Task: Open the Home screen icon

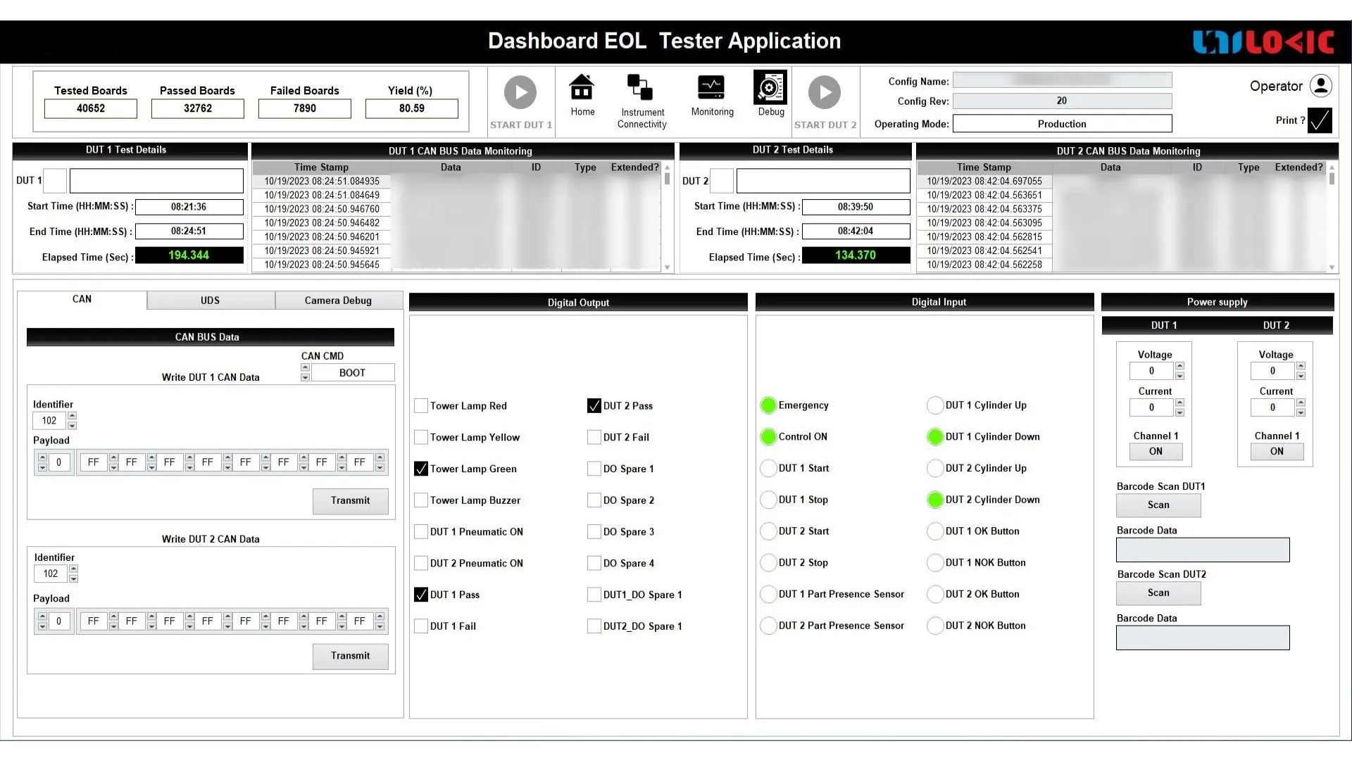Action: (x=582, y=88)
